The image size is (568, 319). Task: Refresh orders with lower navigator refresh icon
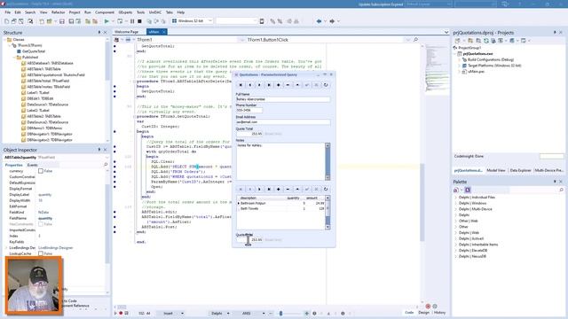(326, 189)
